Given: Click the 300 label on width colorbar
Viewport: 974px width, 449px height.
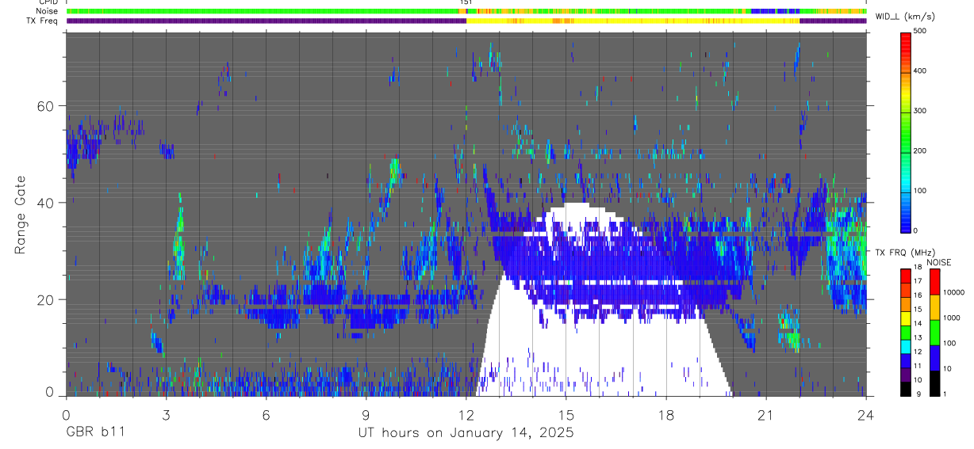Looking at the screenshot, I should click(x=922, y=111).
